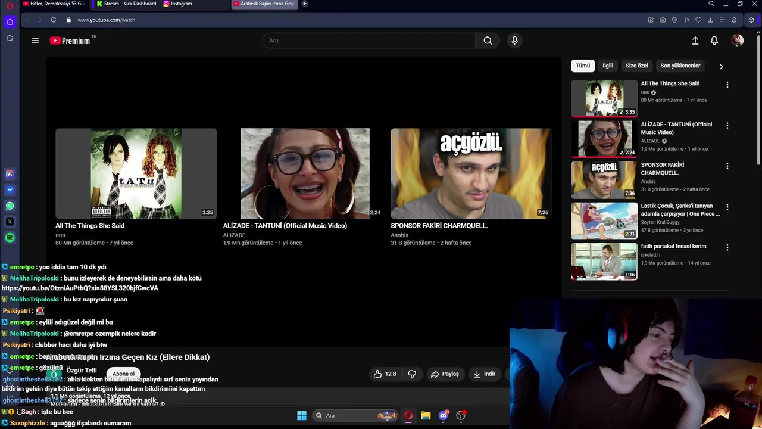Open Opera ad blocker shield icon
This screenshot has width=762, height=429.
(674, 20)
